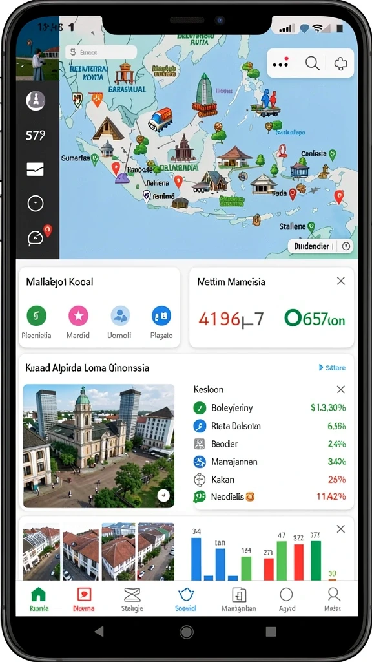Switch to the Novma tab
372x662 pixels.
(x=83, y=599)
